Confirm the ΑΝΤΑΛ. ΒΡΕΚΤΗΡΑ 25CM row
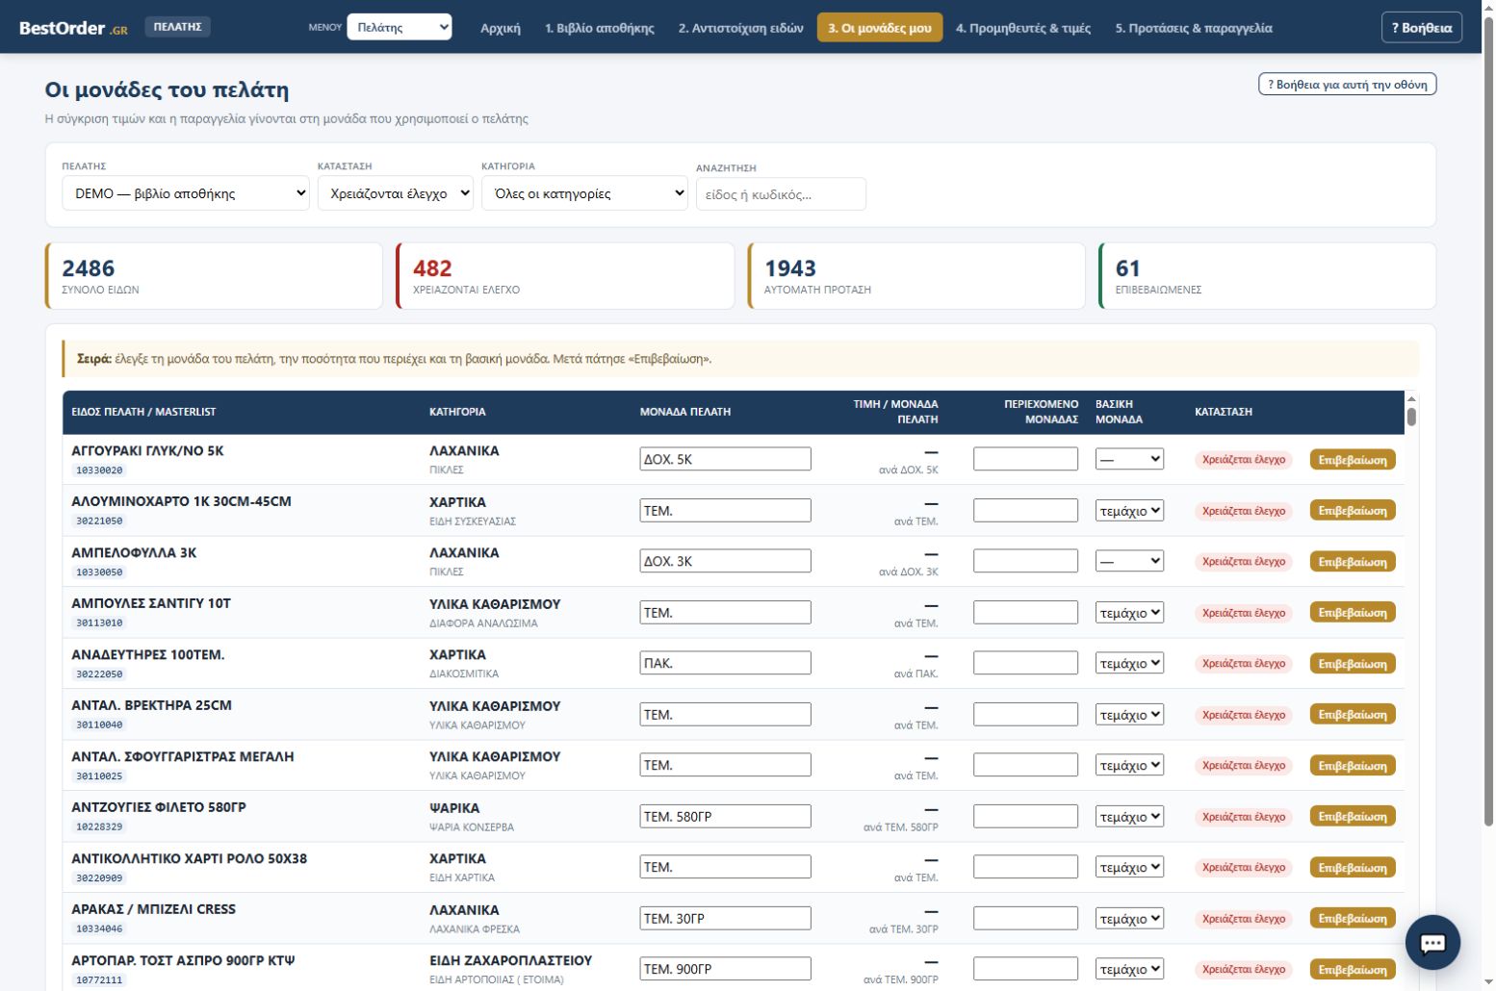This screenshot has height=991, width=1496. [1353, 715]
